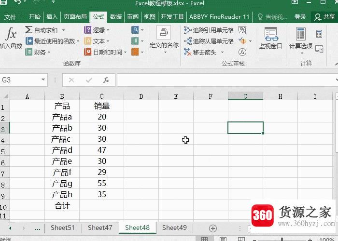Select cell with value 47
Screen dimensions: 338x241
pyautogui.click(x=102, y=150)
